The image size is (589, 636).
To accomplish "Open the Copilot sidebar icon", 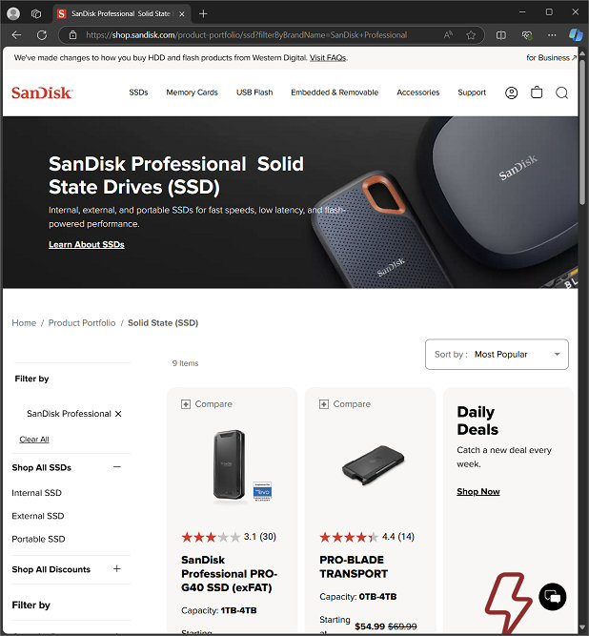I will click(576, 35).
